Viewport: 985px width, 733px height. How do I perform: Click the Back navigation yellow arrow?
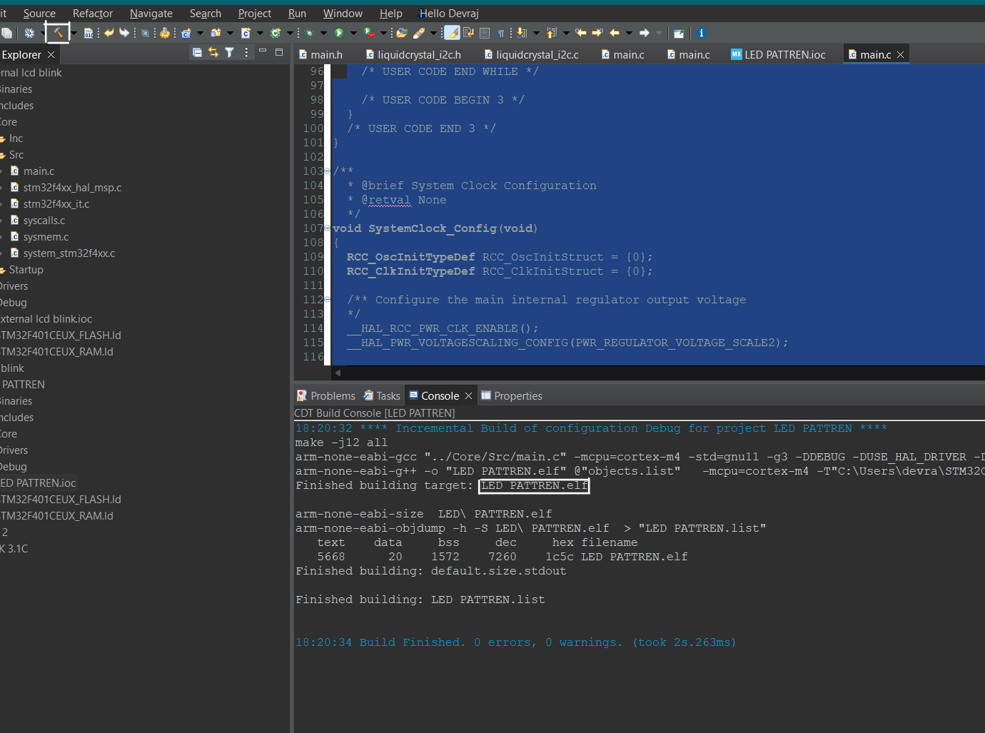pos(615,33)
